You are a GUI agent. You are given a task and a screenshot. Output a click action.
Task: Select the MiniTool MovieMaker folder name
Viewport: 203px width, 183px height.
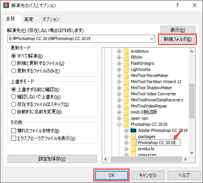(x=149, y=75)
